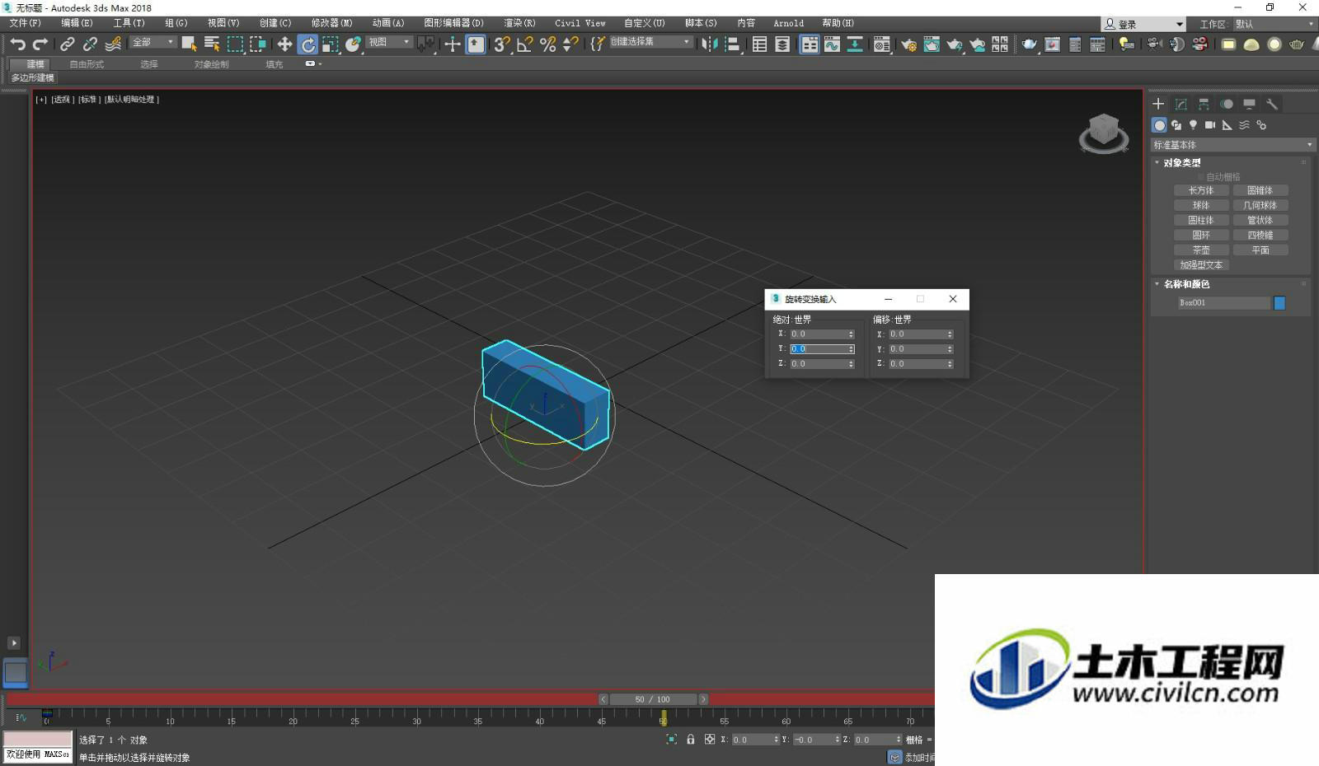
Task: Click the Select and Place tool
Action: pyautogui.click(x=354, y=44)
